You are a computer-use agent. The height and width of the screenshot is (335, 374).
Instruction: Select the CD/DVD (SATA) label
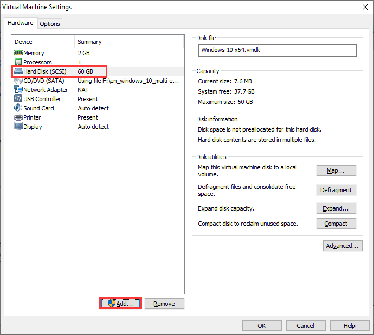tap(44, 81)
